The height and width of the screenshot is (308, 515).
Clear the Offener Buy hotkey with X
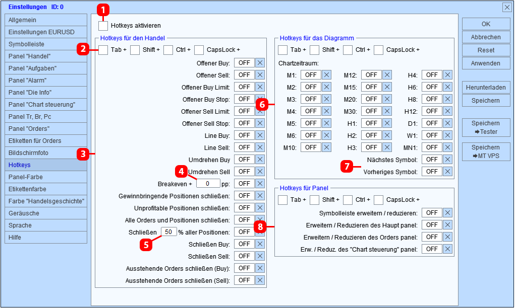point(260,63)
